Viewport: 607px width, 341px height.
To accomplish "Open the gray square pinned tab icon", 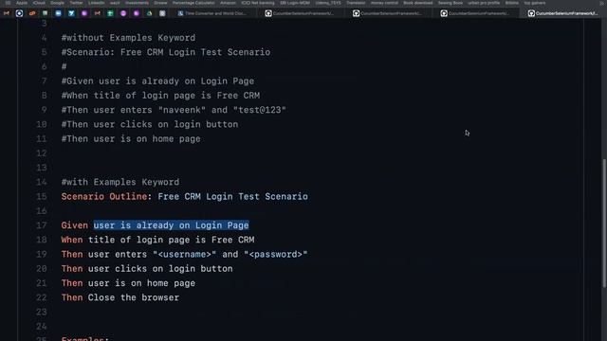I will [162, 13].
